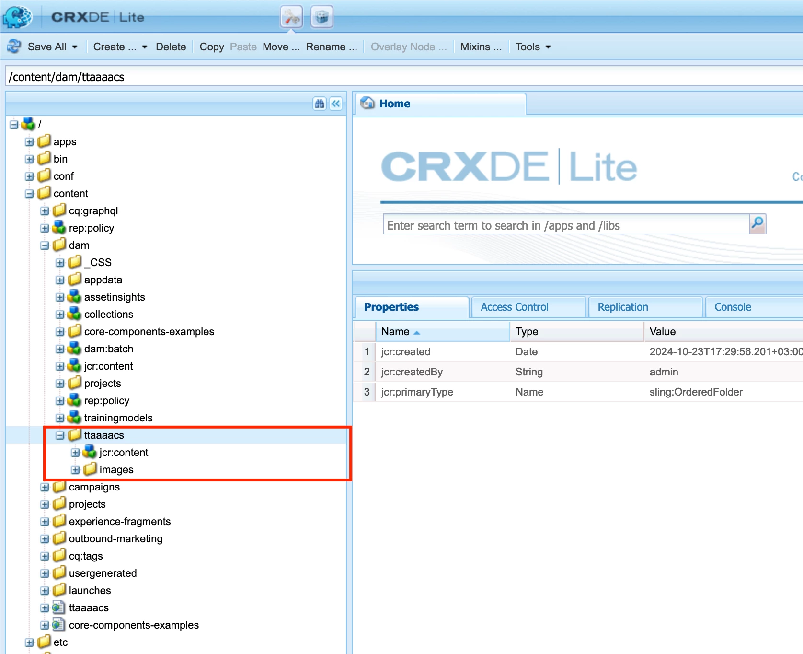Collapse the content node
This screenshot has height=654, width=803.
pos(29,194)
